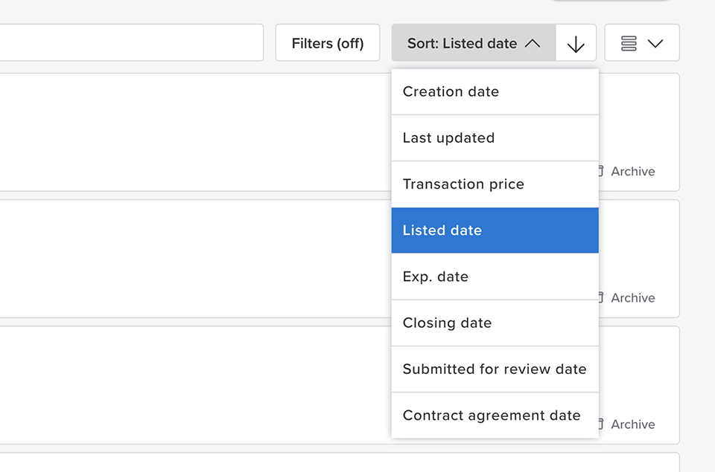Viewport: 715px width, 472px height.
Task: Open the layout options chevron dropdown
Action: click(x=657, y=43)
